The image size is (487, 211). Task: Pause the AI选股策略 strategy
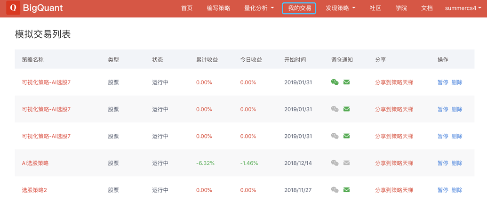443,163
